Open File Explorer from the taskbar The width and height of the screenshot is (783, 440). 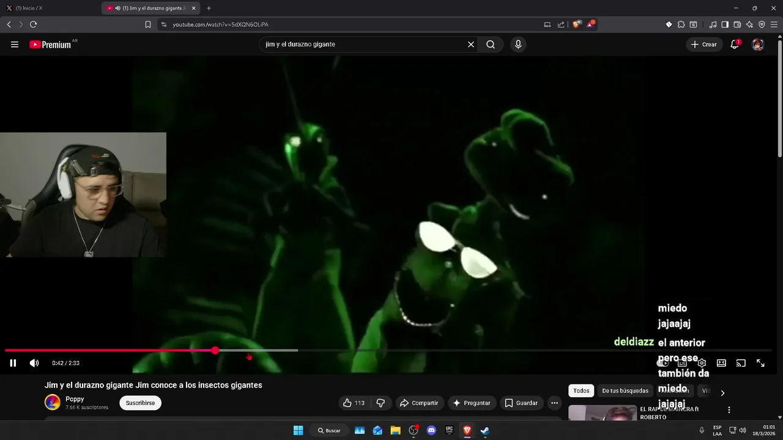point(395,430)
